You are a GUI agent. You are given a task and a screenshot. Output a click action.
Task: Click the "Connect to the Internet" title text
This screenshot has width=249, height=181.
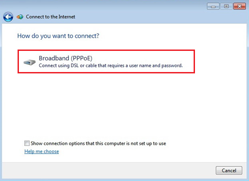[x=50, y=17]
